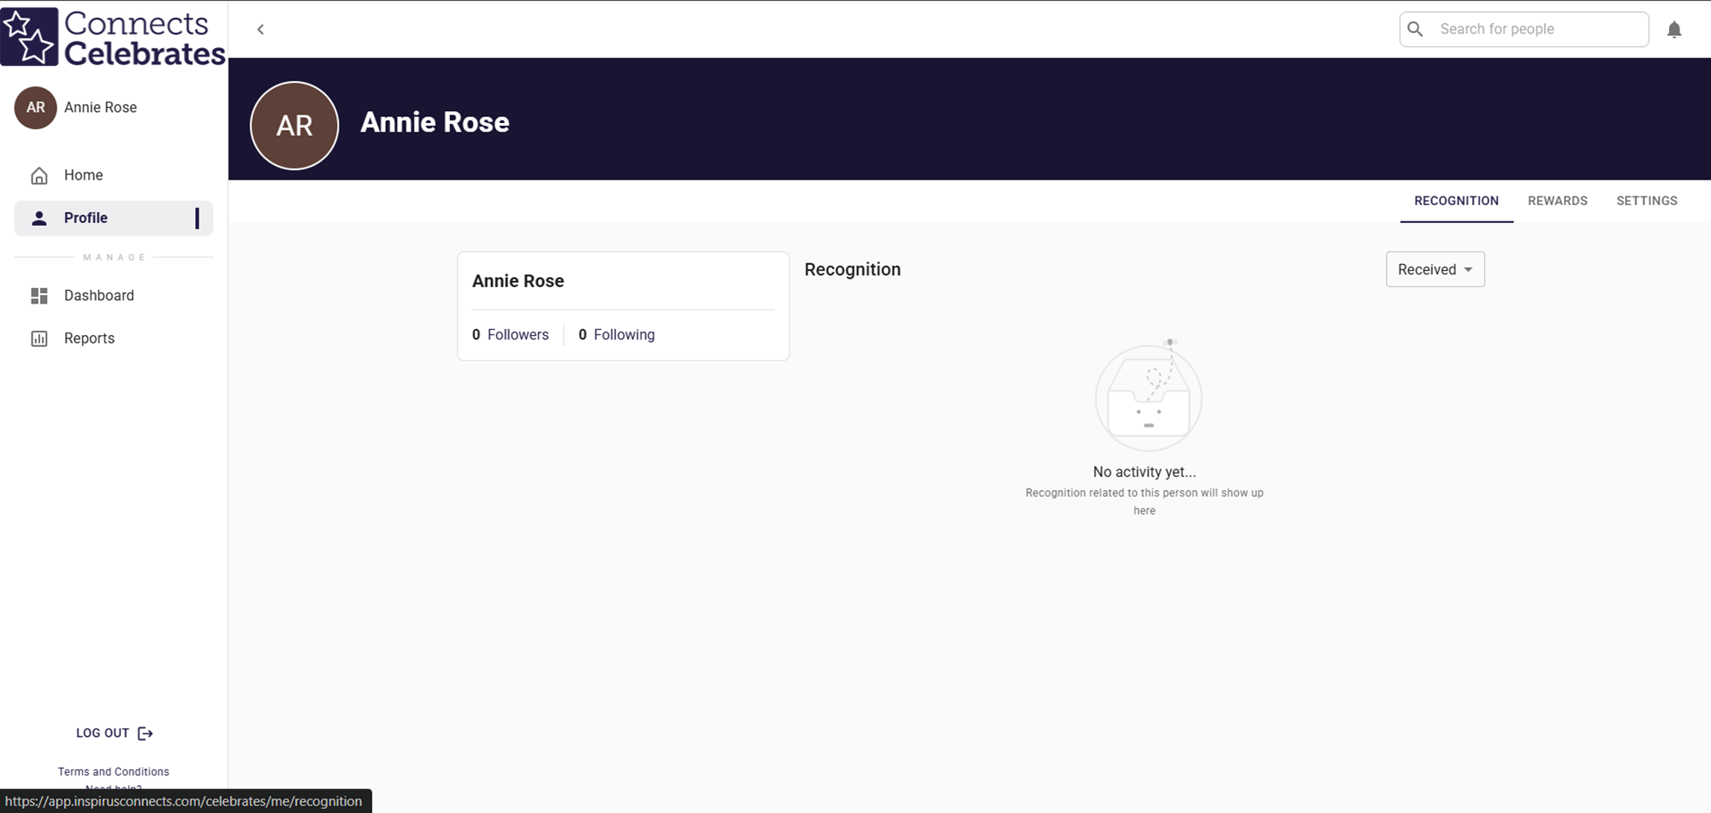
Task: Click the Recognition section heading
Action: pos(852,269)
